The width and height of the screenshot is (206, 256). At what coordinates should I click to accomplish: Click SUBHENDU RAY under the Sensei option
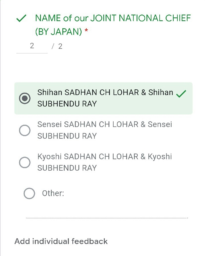[x=67, y=136]
